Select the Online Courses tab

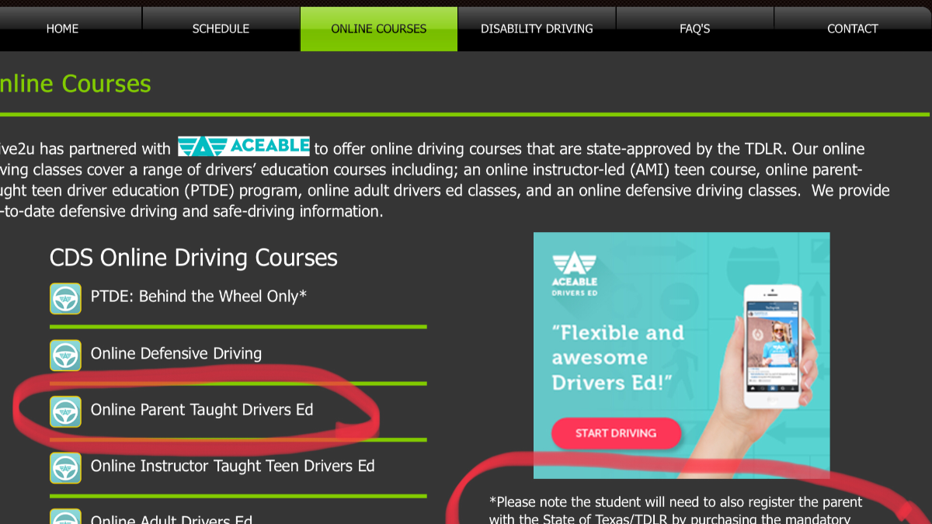(379, 29)
